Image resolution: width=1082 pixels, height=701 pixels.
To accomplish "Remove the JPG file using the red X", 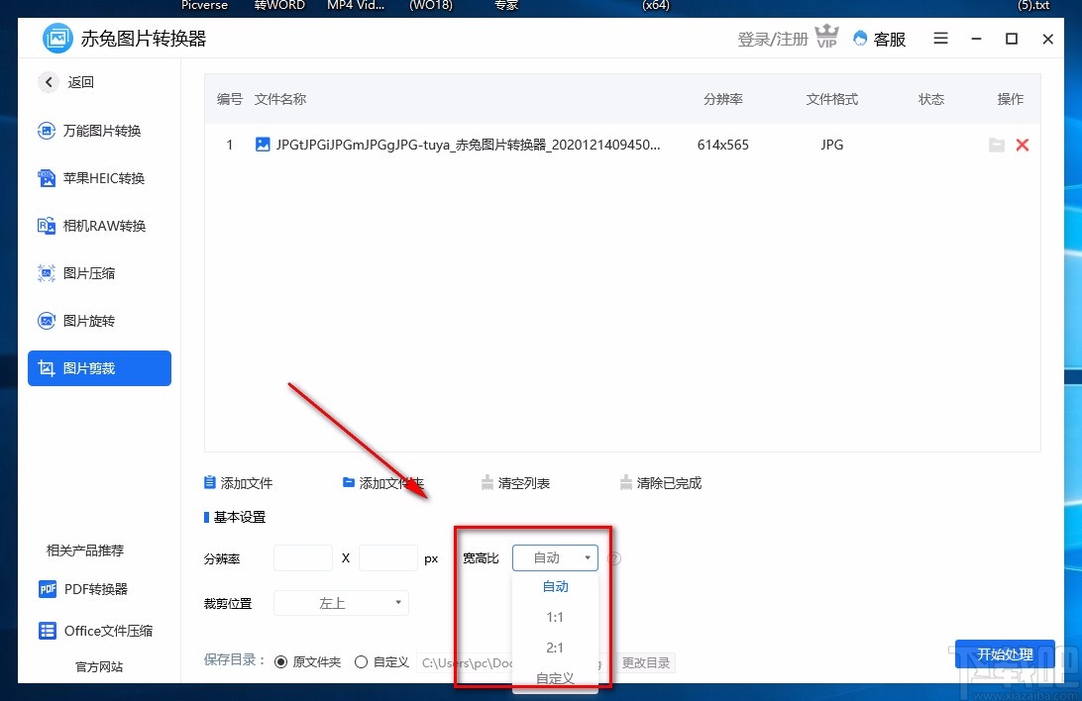I will coord(1023,145).
